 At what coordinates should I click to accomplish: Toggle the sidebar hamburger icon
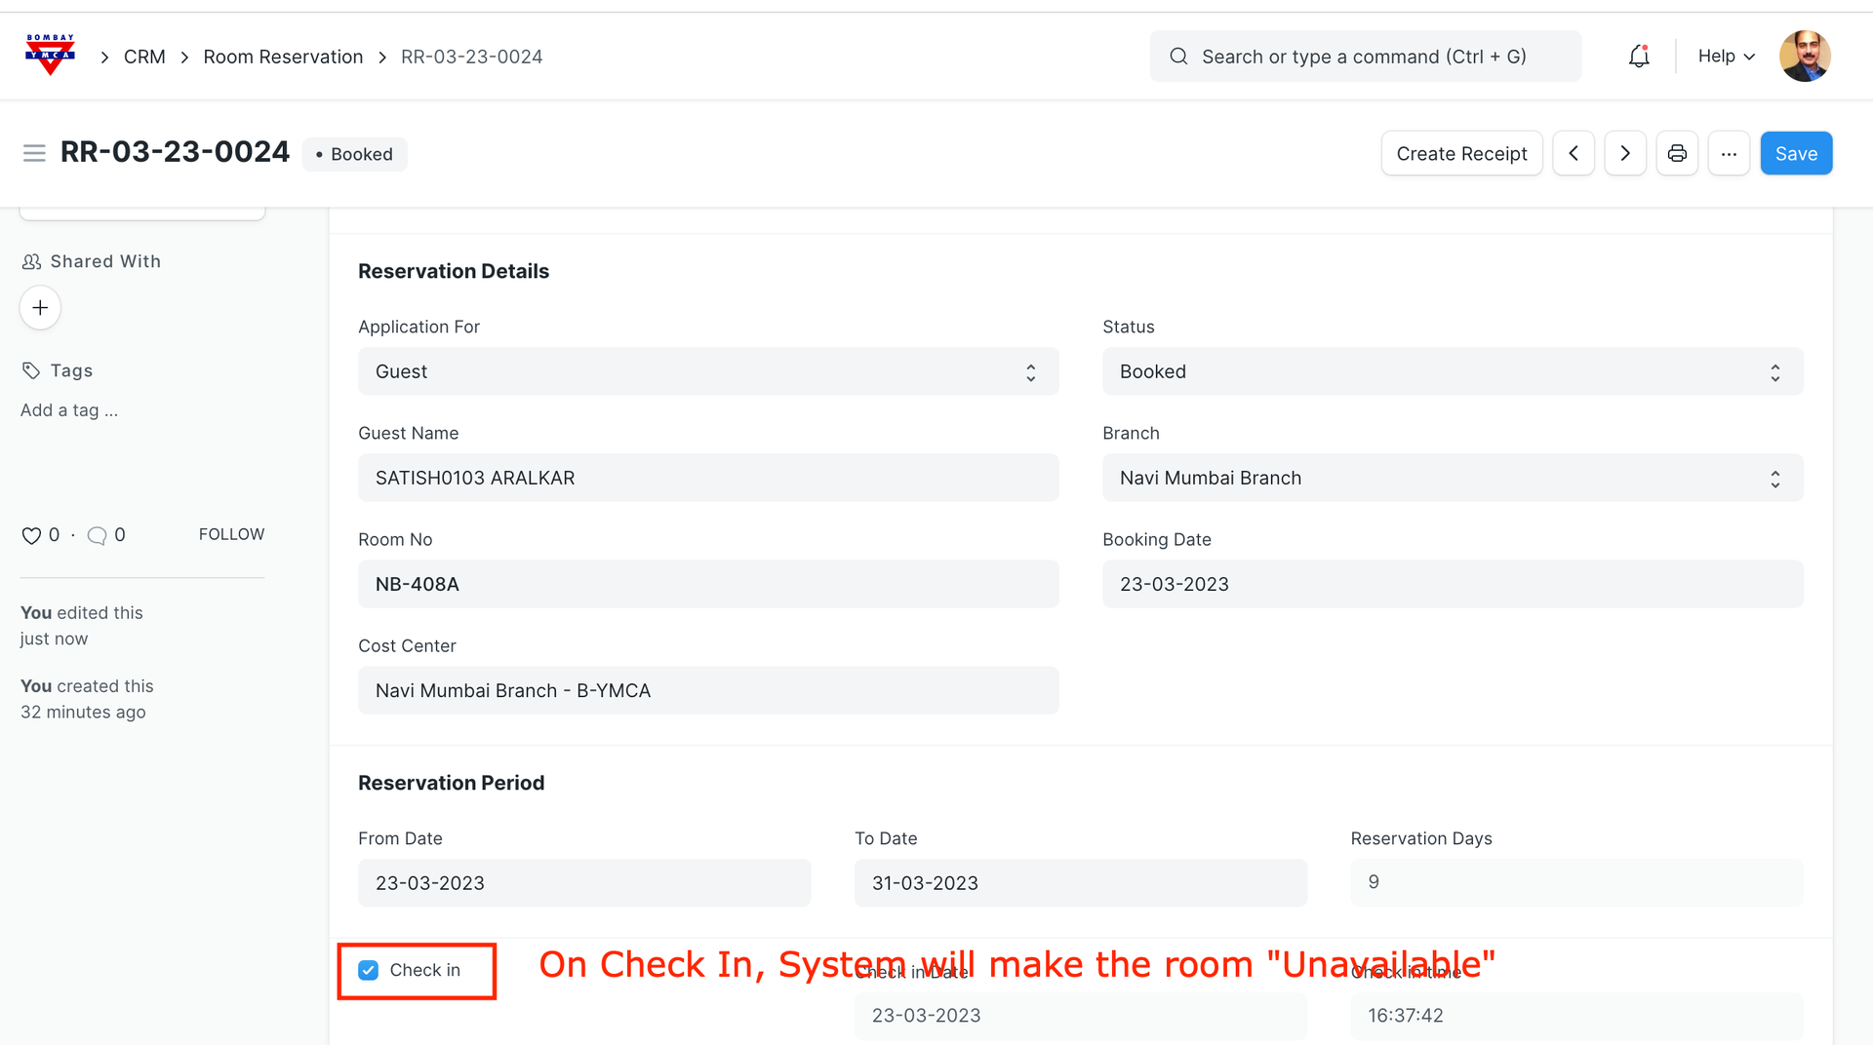click(x=34, y=153)
